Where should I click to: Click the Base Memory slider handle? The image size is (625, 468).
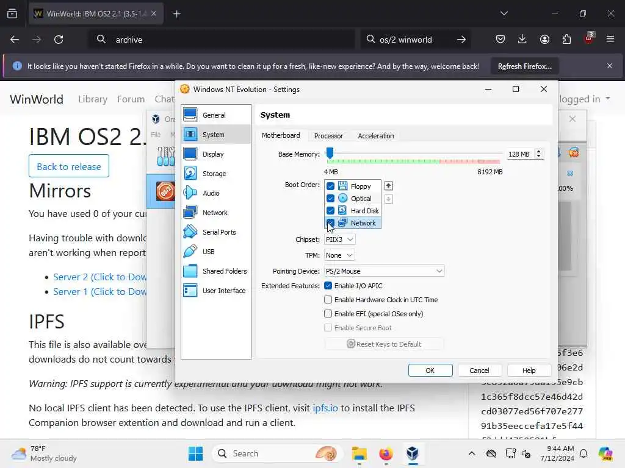(x=330, y=153)
